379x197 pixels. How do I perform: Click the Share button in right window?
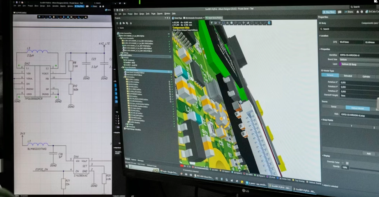[x=349, y=12]
